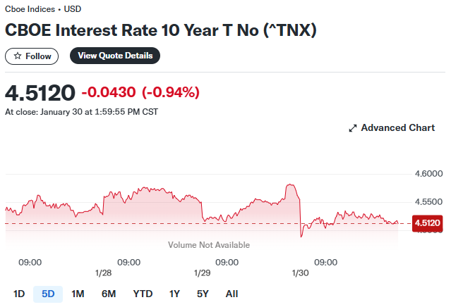The height and width of the screenshot is (307, 451).
Task: Switch chart to 1M range
Action: pyautogui.click(x=78, y=294)
